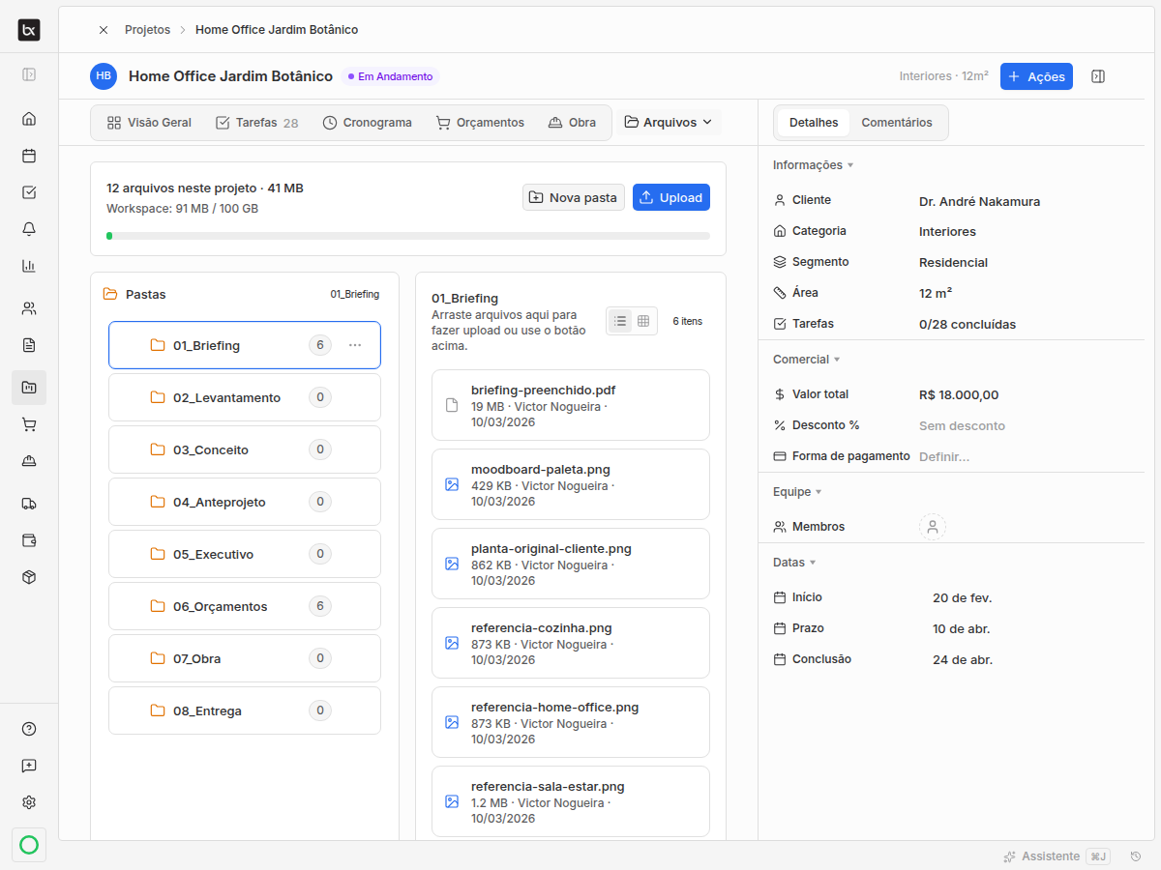The width and height of the screenshot is (1161, 870).
Task: Open moodboard-paleta.png file
Action: click(571, 484)
